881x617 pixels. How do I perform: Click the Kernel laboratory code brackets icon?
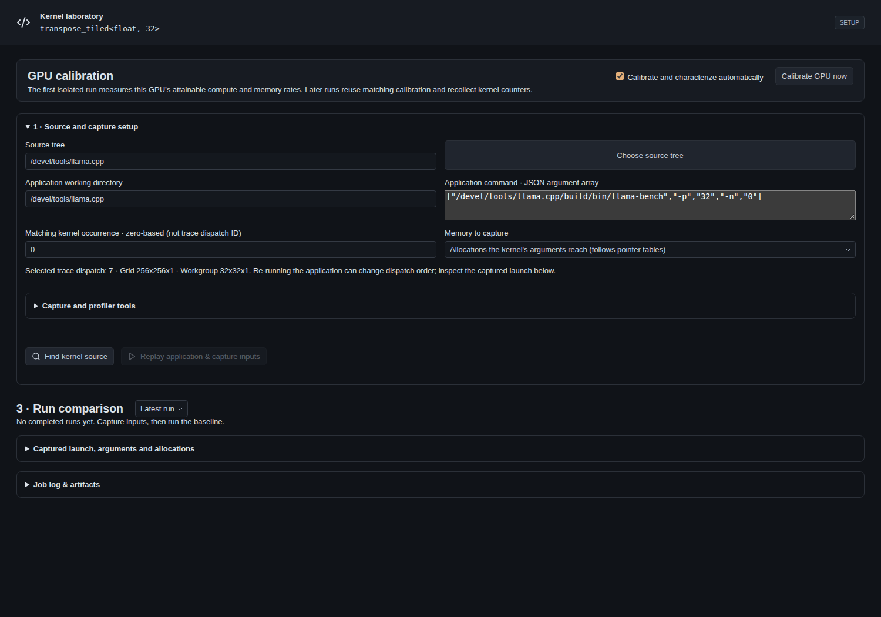pos(23,22)
